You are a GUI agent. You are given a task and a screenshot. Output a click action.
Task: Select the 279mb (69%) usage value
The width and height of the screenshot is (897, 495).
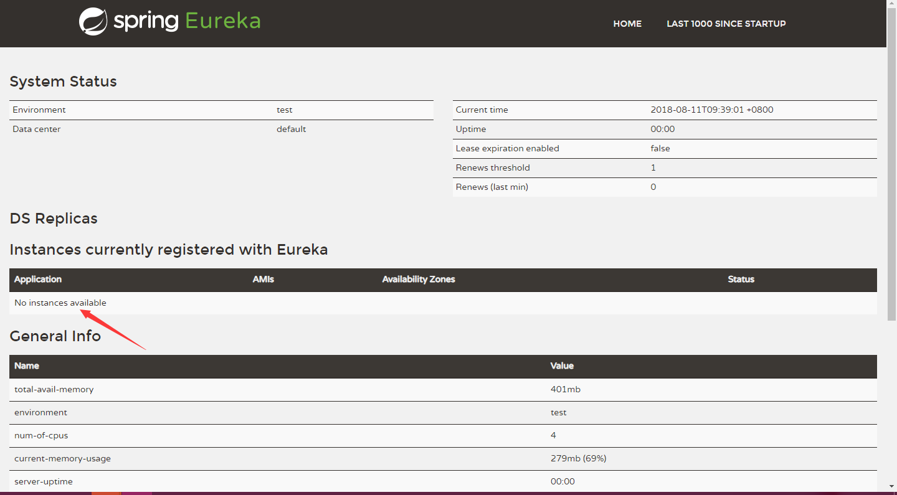click(x=579, y=458)
